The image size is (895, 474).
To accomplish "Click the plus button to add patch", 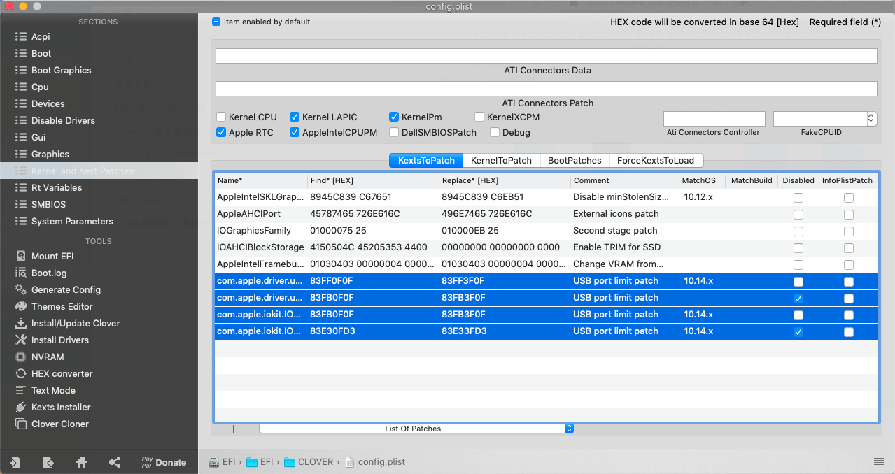I will pyautogui.click(x=234, y=429).
